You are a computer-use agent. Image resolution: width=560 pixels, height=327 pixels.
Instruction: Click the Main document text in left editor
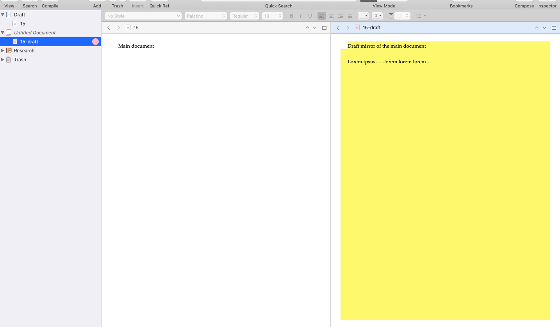coord(136,46)
